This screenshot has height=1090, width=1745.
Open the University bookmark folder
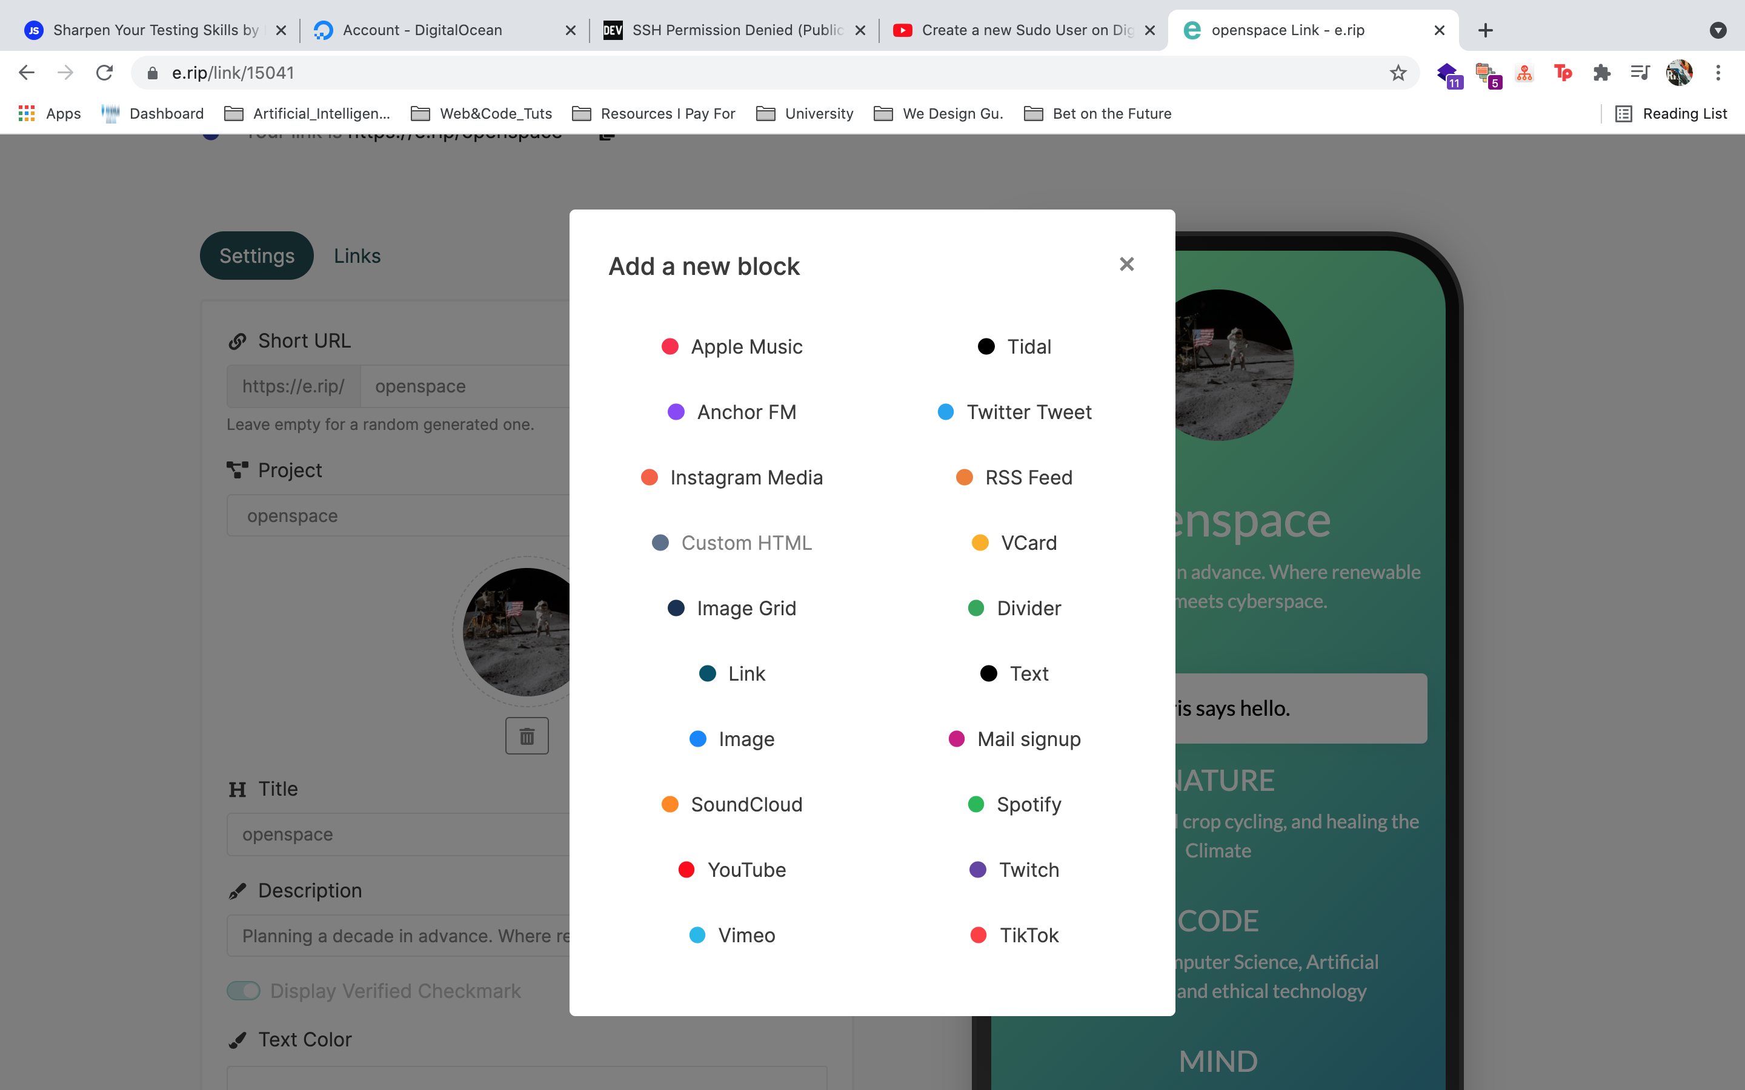pos(804,113)
